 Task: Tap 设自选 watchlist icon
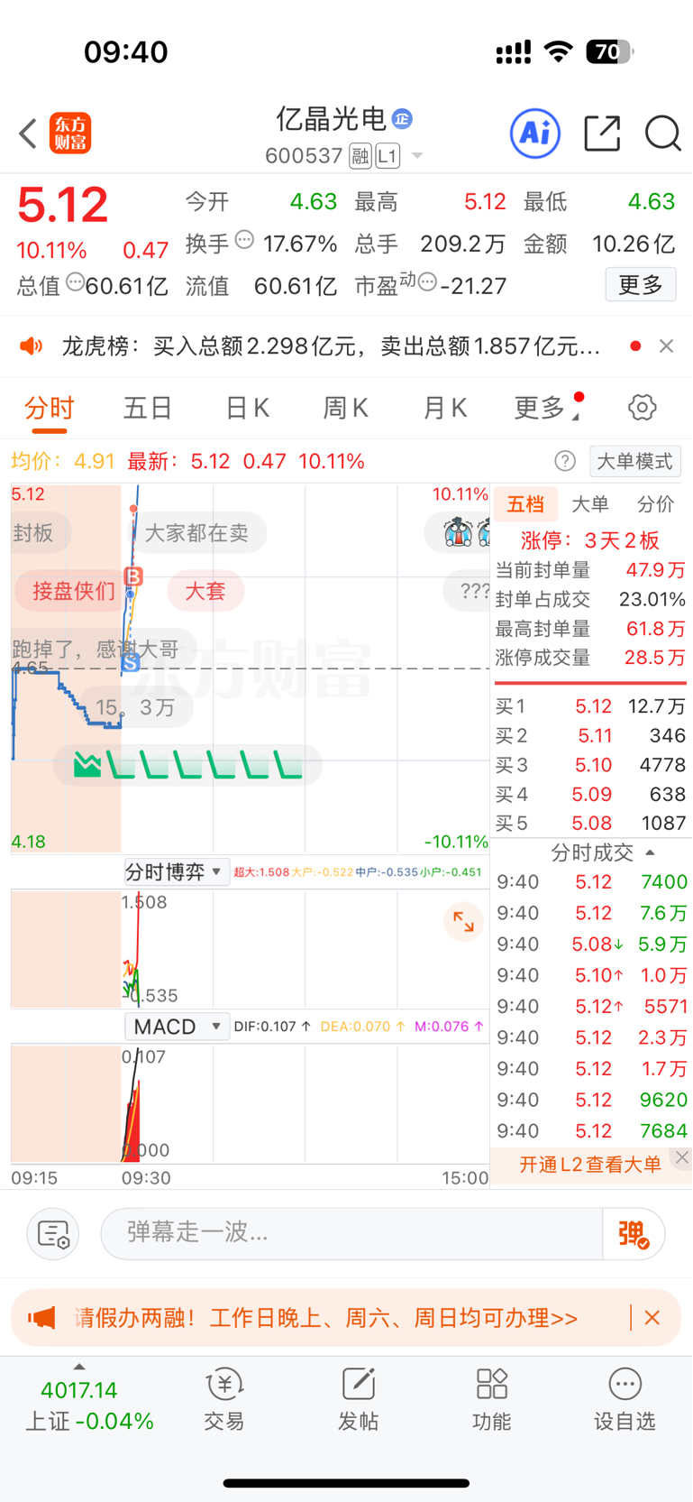pos(625,1399)
